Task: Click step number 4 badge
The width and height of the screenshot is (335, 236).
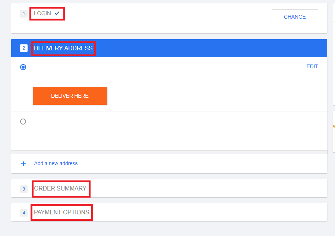Action: [24, 213]
